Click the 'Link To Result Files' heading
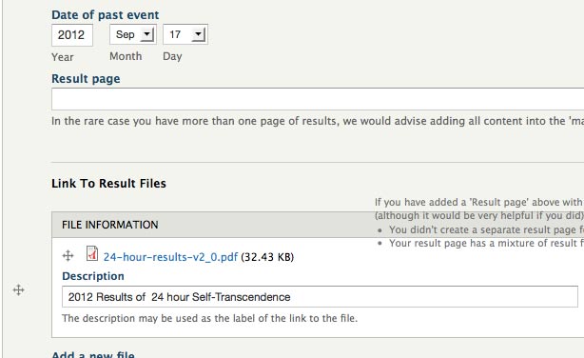This screenshot has width=584, height=358. click(x=108, y=184)
